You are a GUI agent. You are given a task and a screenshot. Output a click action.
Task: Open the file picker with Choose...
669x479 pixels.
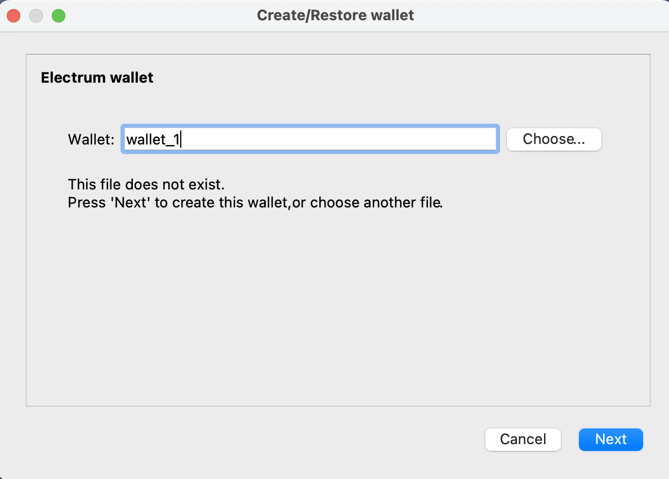554,139
